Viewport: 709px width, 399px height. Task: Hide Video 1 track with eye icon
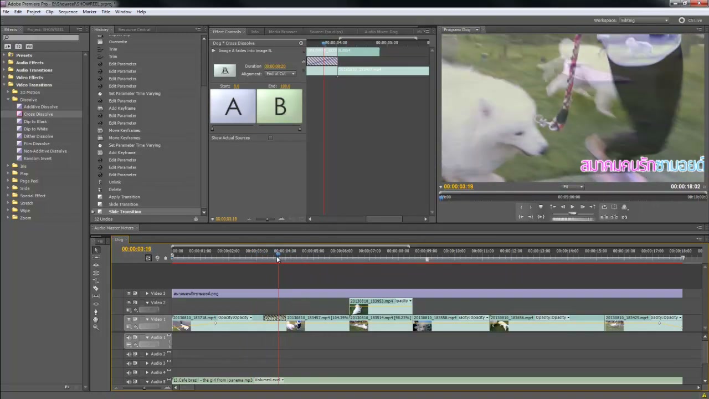(x=129, y=319)
